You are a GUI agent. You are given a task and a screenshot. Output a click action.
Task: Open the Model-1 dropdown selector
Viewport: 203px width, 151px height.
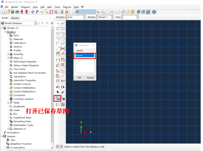tap(105, 17)
